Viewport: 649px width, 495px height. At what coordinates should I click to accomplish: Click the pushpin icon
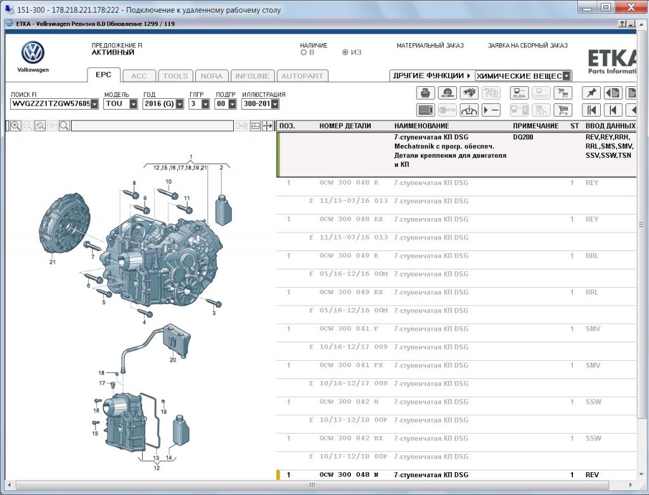point(591,93)
